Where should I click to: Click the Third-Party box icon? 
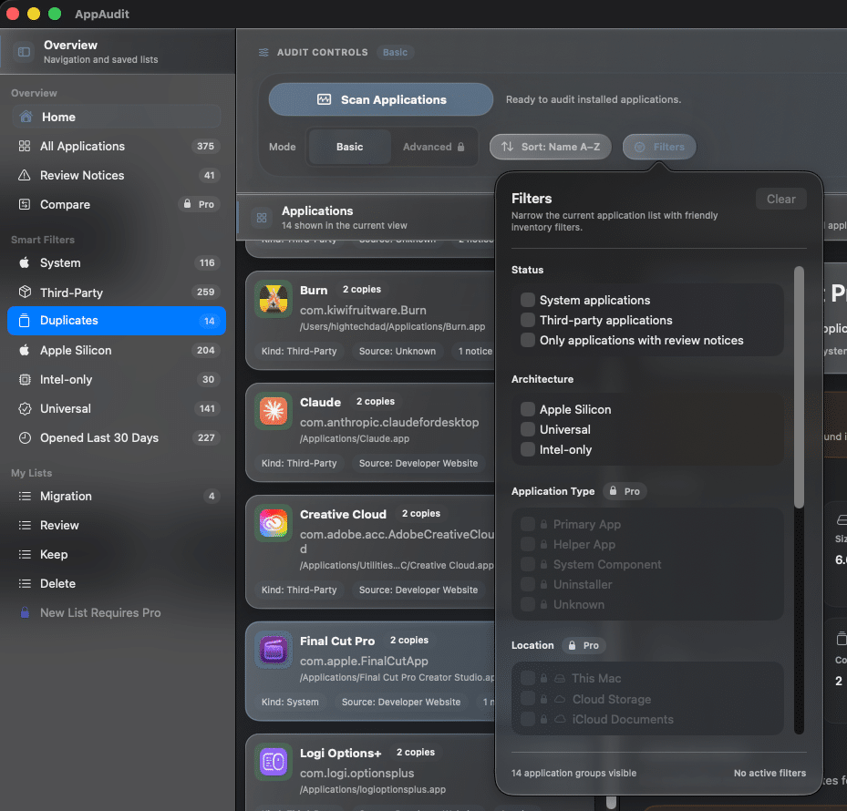[x=25, y=293]
